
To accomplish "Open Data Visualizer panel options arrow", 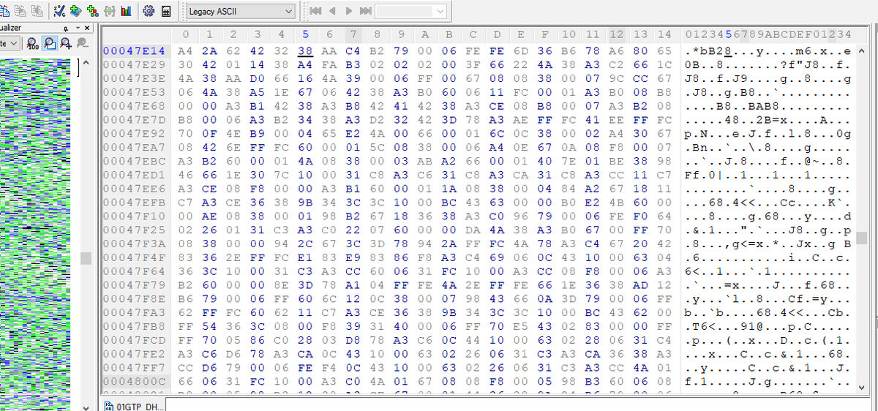I will pyautogui.click(x=77, y=28).
